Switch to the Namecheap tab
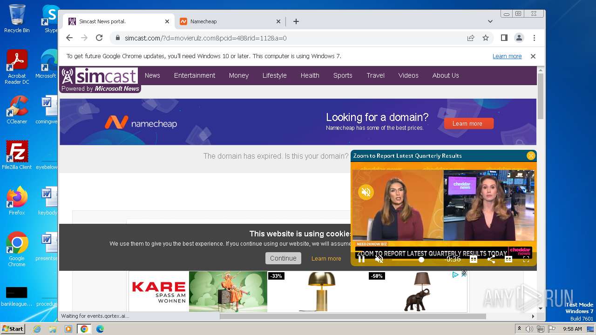 [x=230, y=21]
